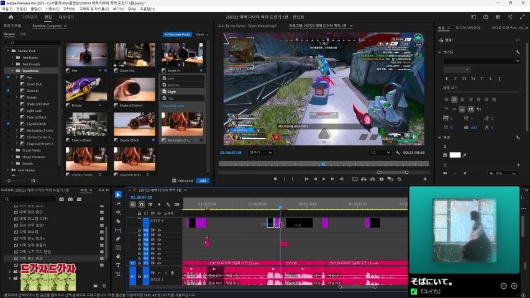Toggle Linked Selection in timeline
Image resolution: width=530 pixels, height=298 pixels.
pos(150,204)
